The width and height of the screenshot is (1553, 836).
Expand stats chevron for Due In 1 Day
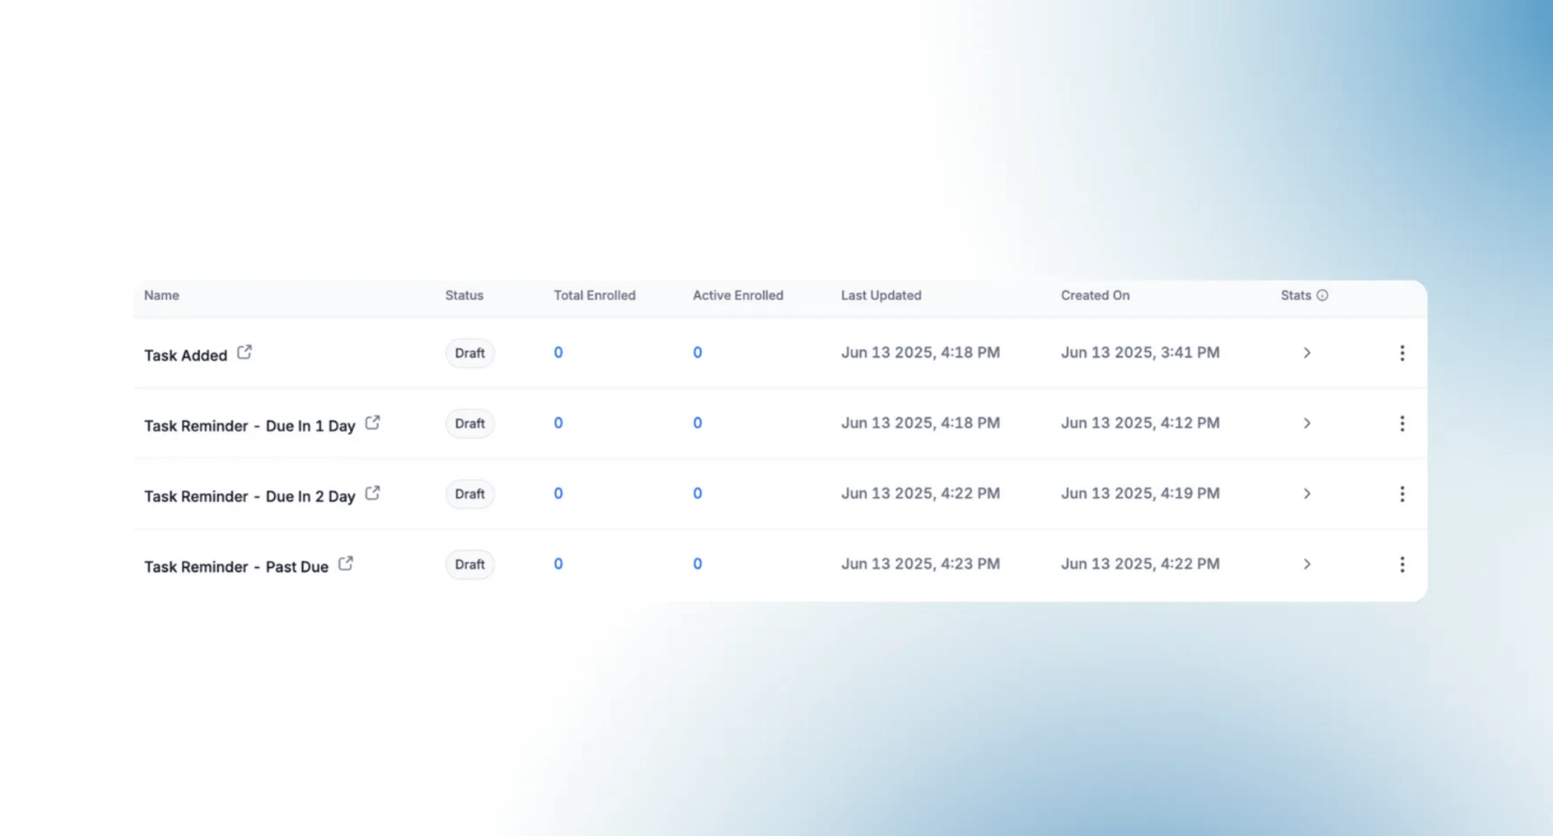(1307, 424)
